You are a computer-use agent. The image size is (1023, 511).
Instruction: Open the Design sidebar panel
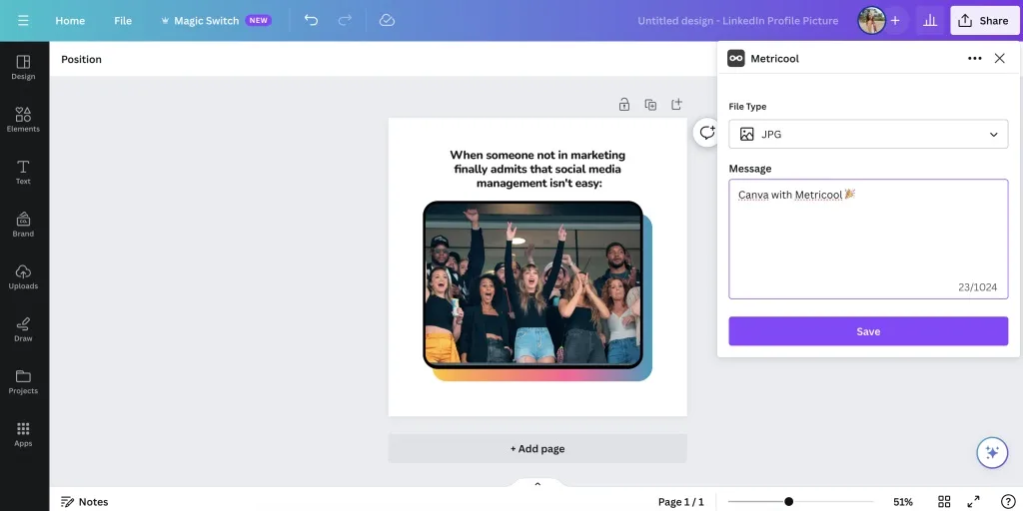pos(23,67)
